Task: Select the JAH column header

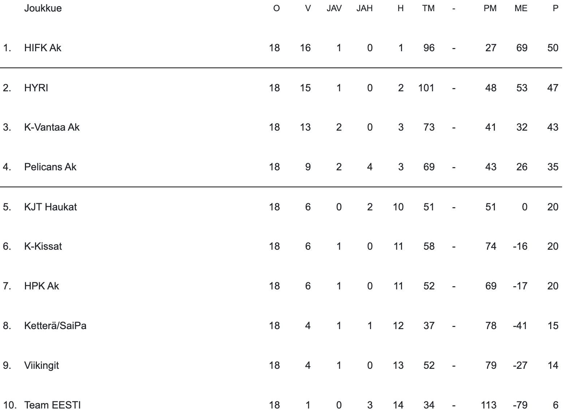Action: [365, 8]
